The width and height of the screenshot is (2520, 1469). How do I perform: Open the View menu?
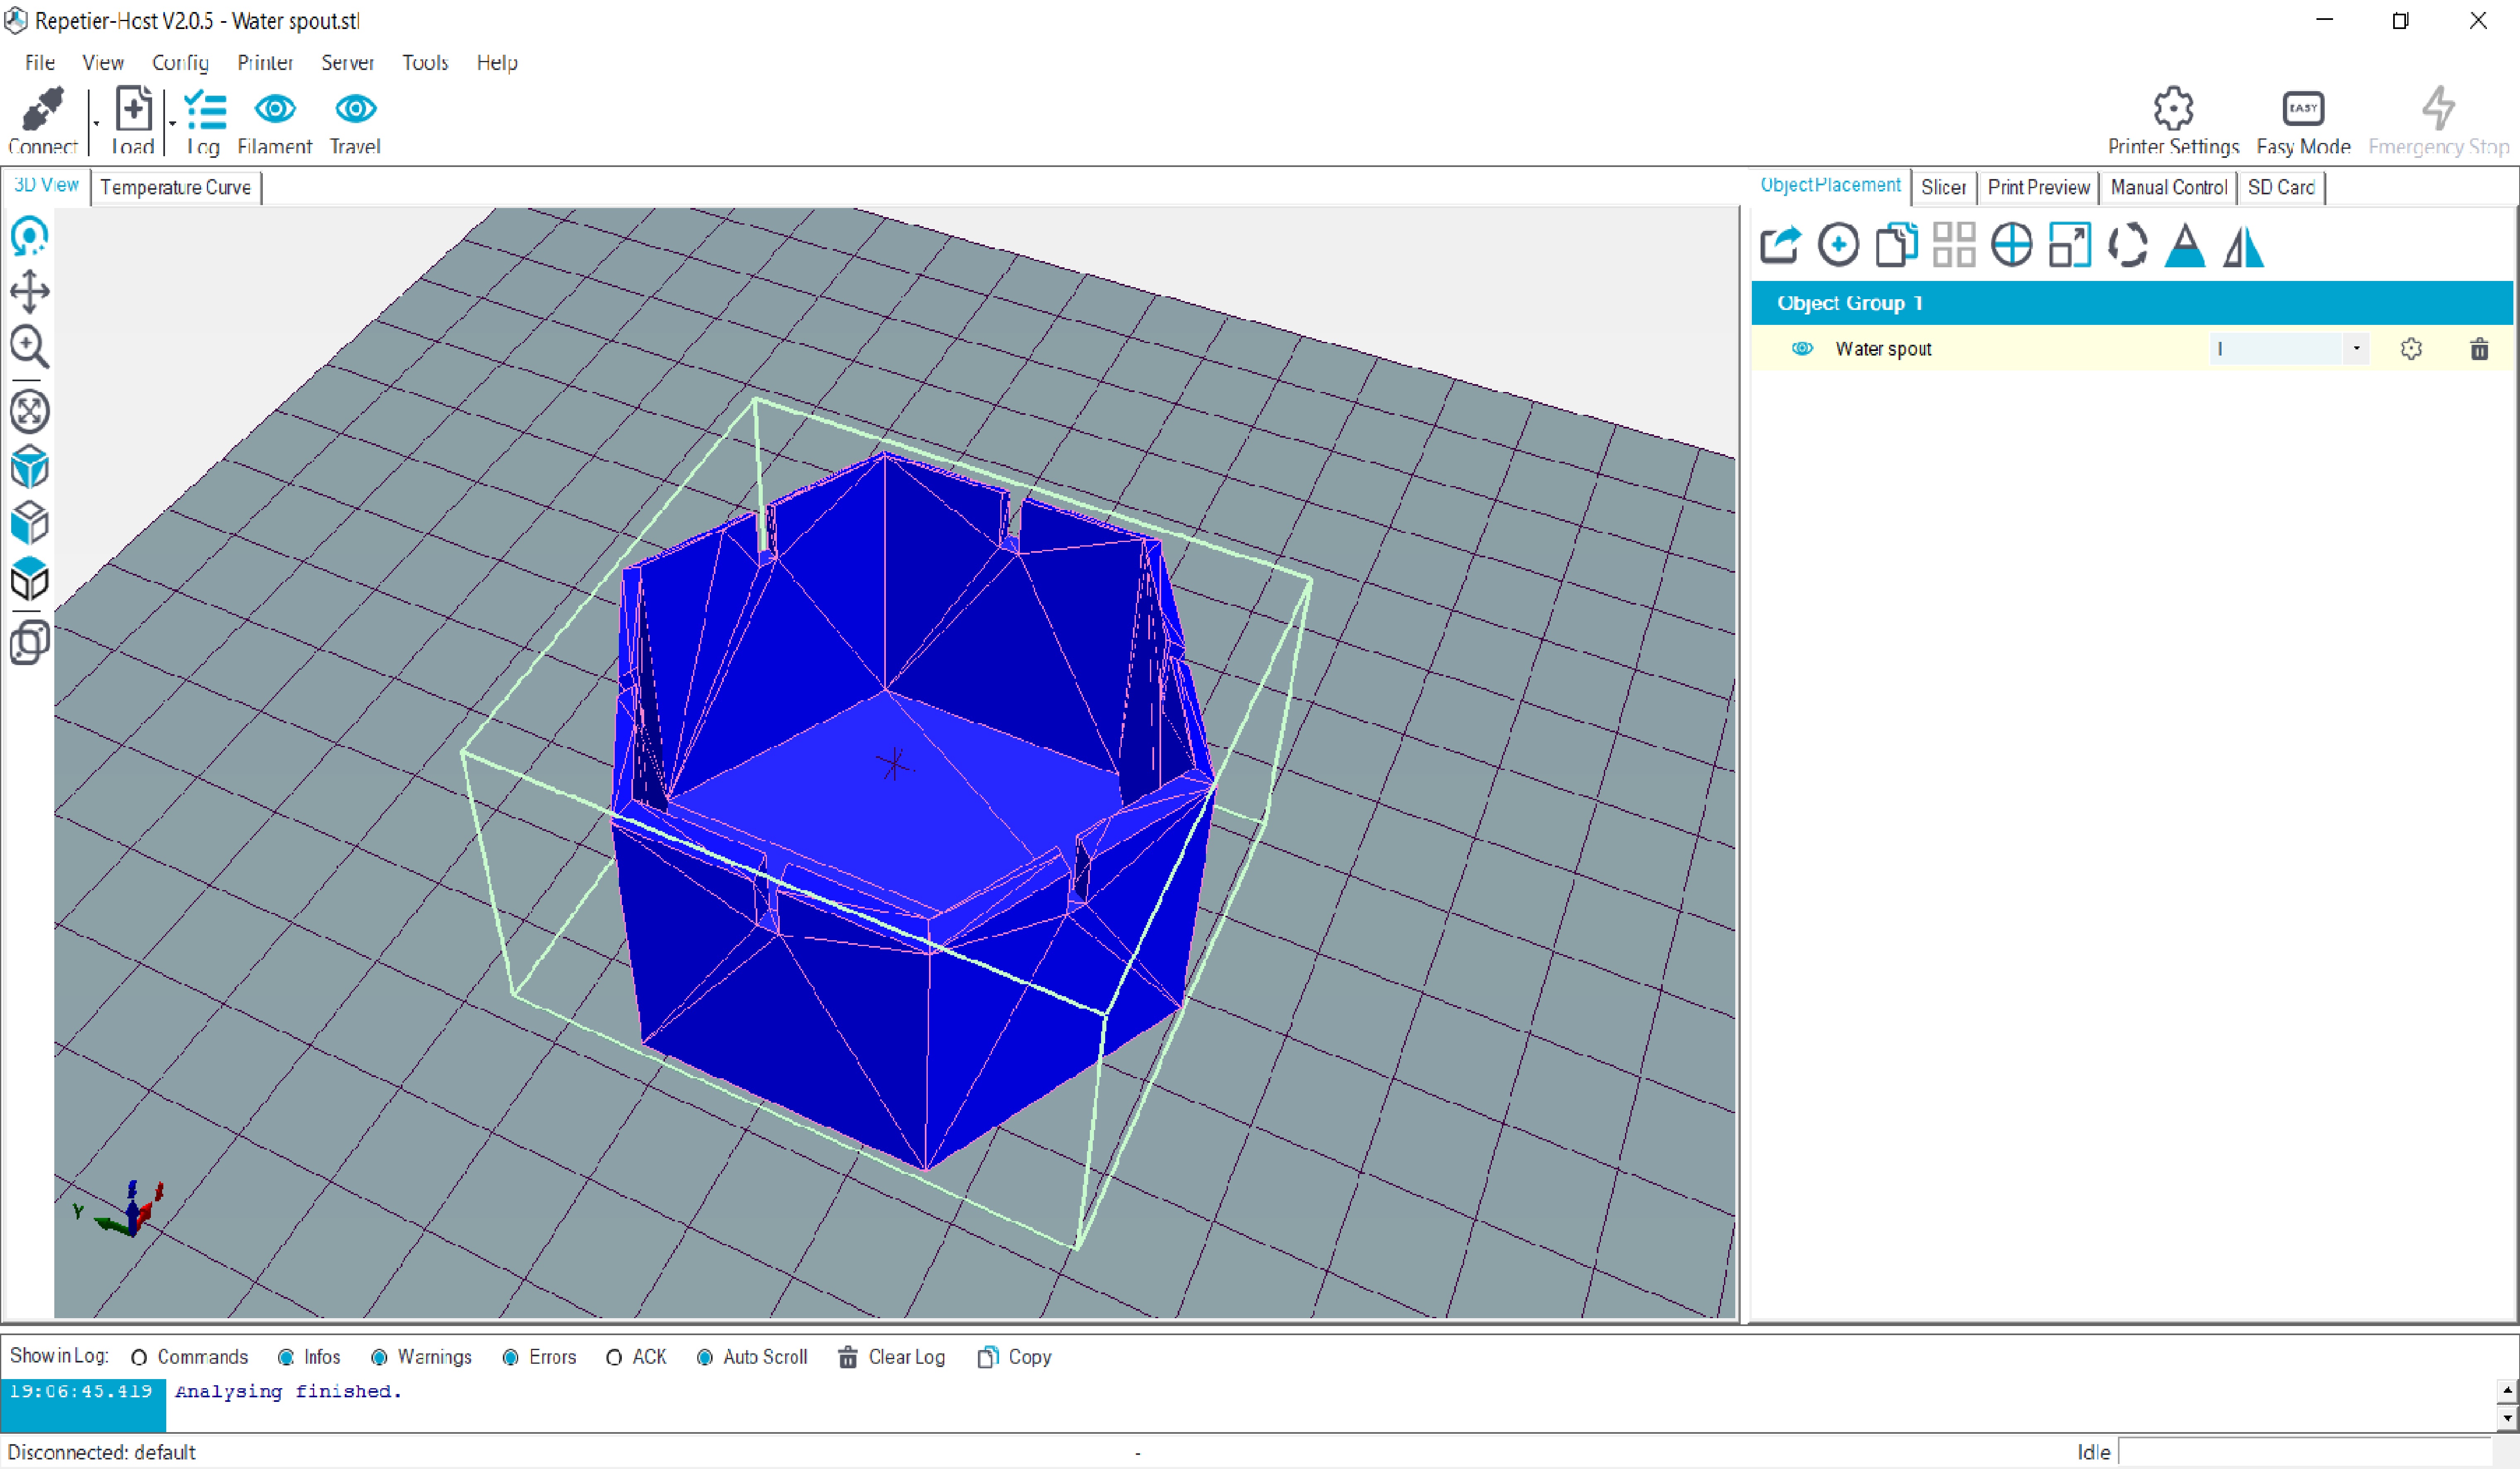pyautogui.click(x=103, y=63)
